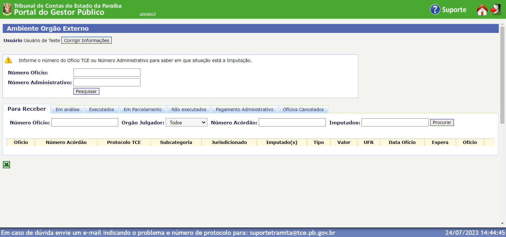Click the Suporte text link

pyautogui.click(x=454, y=10)
